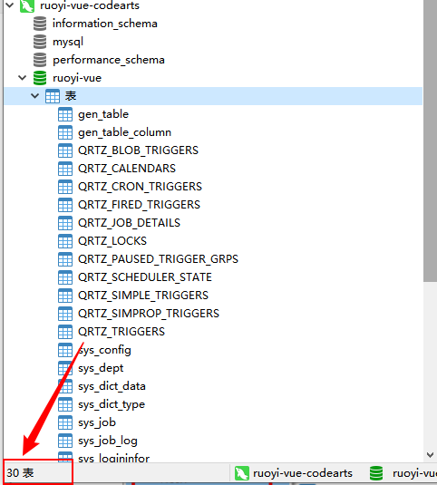Screen dimensions: 437x485
Task: Select the QRTZ_PAUSED_TRIGGER_GRPS table
Action: (158, 259)
